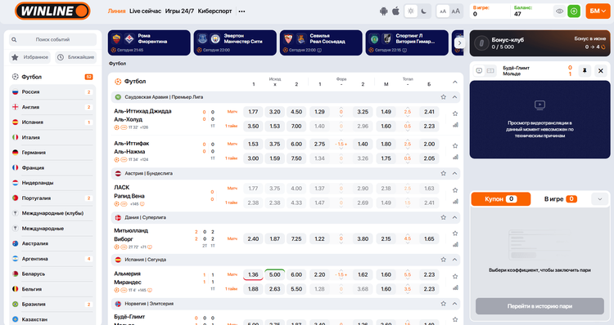Select Футбол in the sports sidebar

point(52,77)
